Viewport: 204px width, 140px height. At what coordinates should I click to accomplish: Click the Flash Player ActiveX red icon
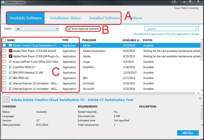10,51
